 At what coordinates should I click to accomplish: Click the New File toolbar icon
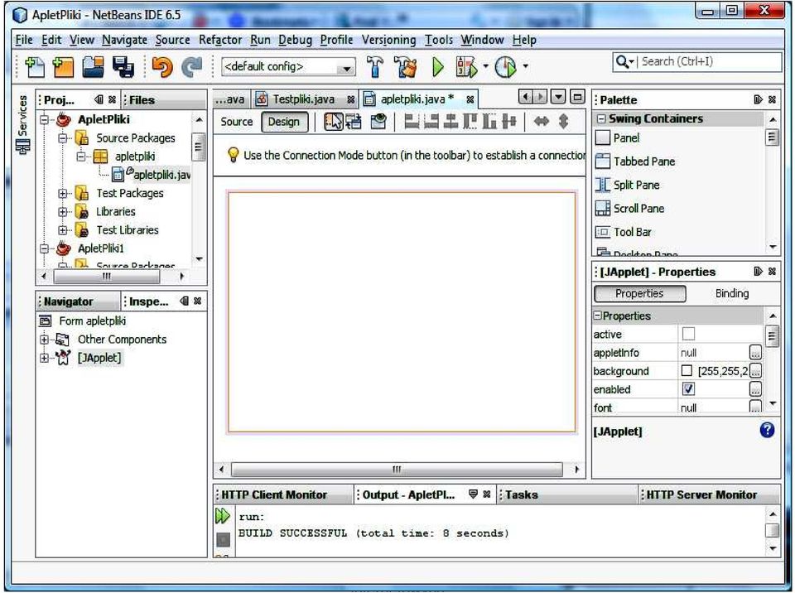[35, 67]
